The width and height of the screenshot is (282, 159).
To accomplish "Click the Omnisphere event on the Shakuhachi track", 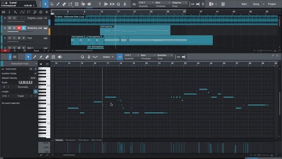I will (135, 30).
